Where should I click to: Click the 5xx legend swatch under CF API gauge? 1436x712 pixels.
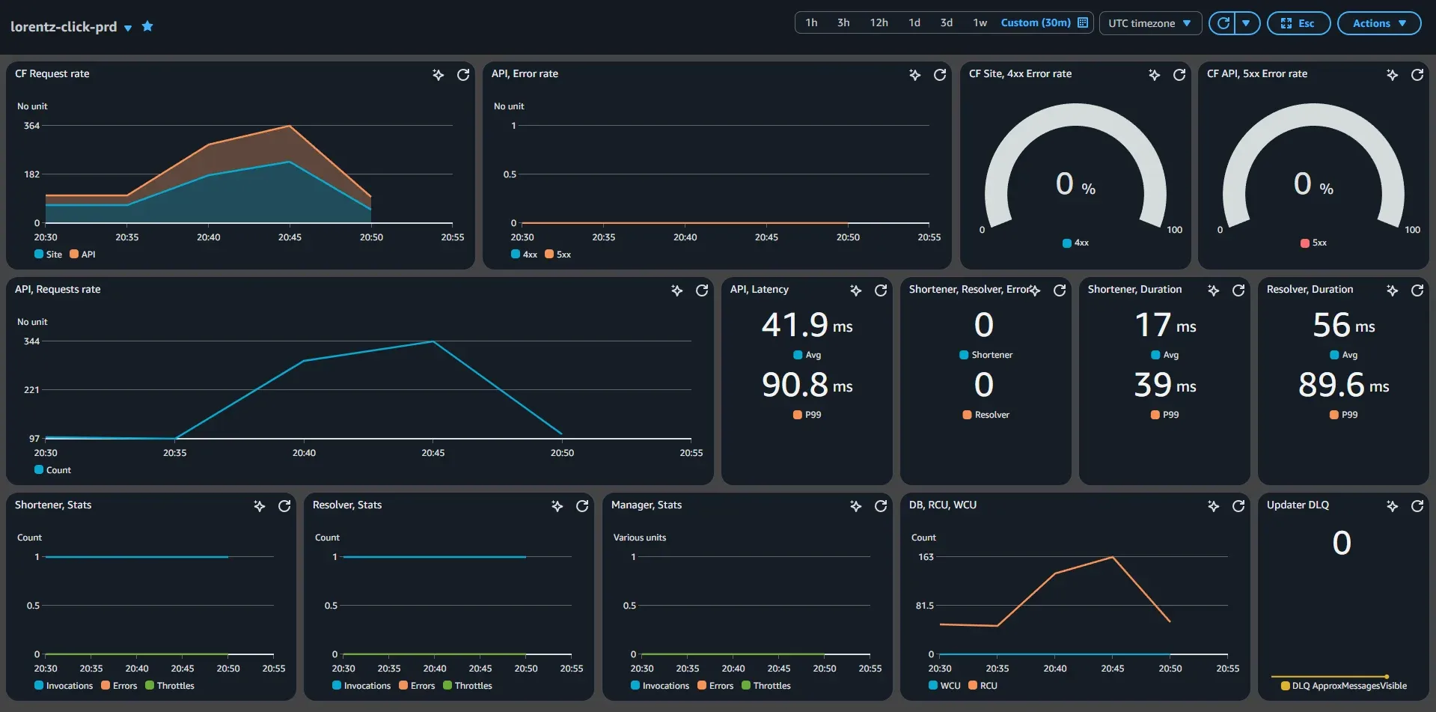pyautogui.click(x=1305, y=243)
